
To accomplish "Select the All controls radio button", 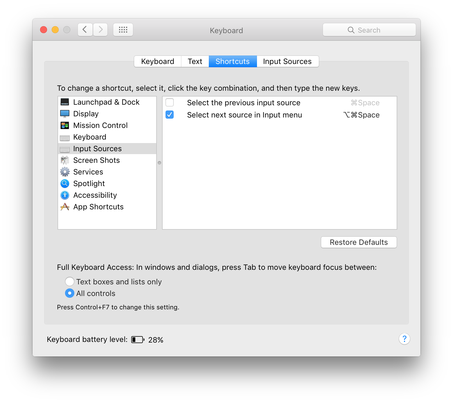I will 69,293.
